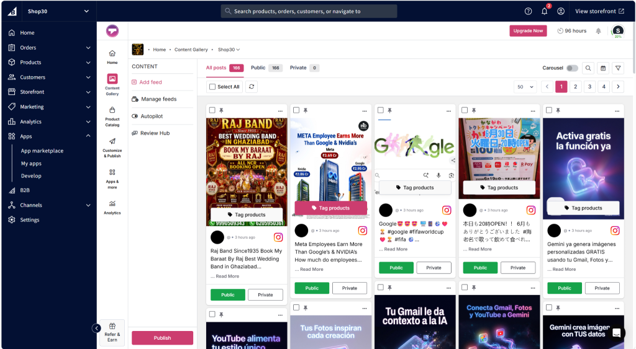Click Instagram icon on Raj Band post
Viewport: 636px width, 349px height.
tap(278, 237)
